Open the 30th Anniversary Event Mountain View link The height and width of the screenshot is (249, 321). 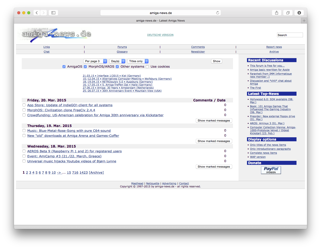coord(122,91)
